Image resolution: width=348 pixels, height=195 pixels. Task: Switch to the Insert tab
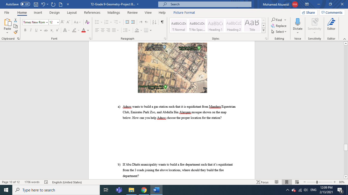(x=38, y=12)
